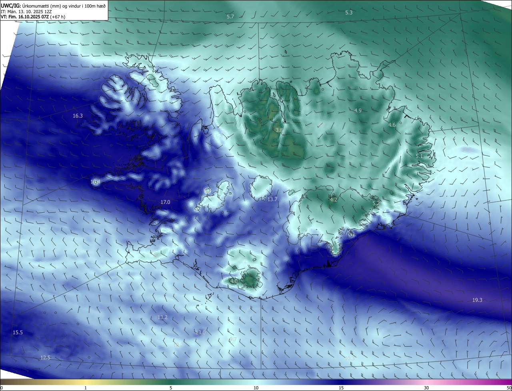Click the colorbar tick label "30"
Screen dimensions: 512x391
pos(426,388)
